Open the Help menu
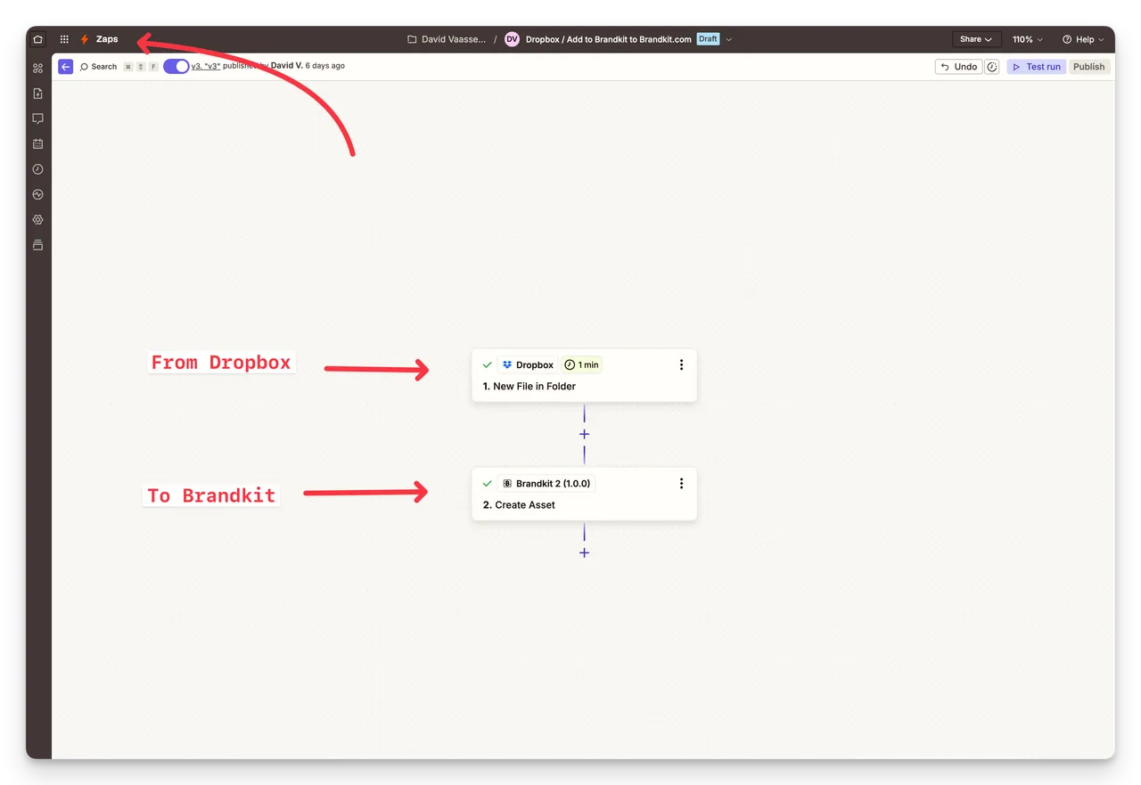 pyautogui.click(x=1083, y=39)
